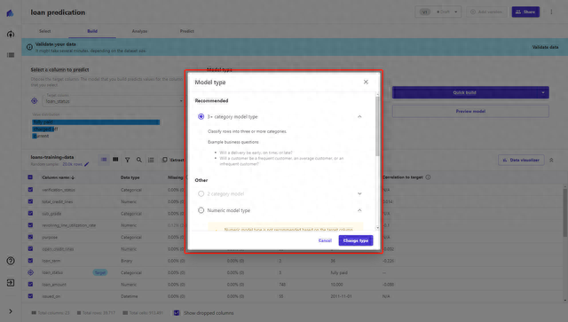Switch to the Build tab
Viewport: 568px width, 322px height.
92,31
